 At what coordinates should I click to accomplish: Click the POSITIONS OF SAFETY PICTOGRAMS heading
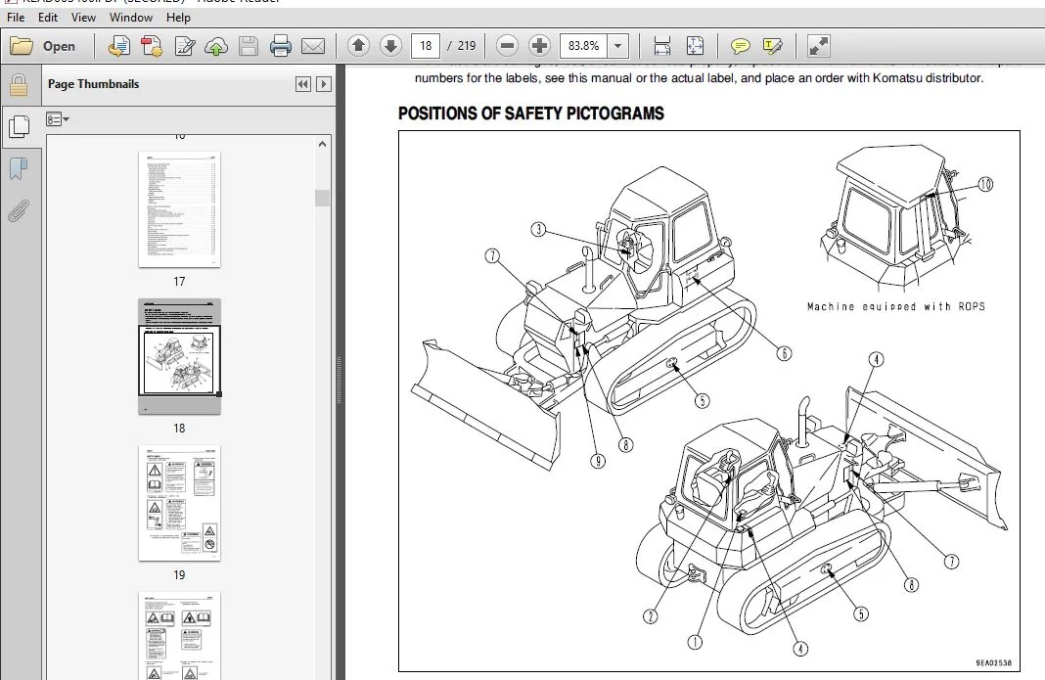[531, 113]
